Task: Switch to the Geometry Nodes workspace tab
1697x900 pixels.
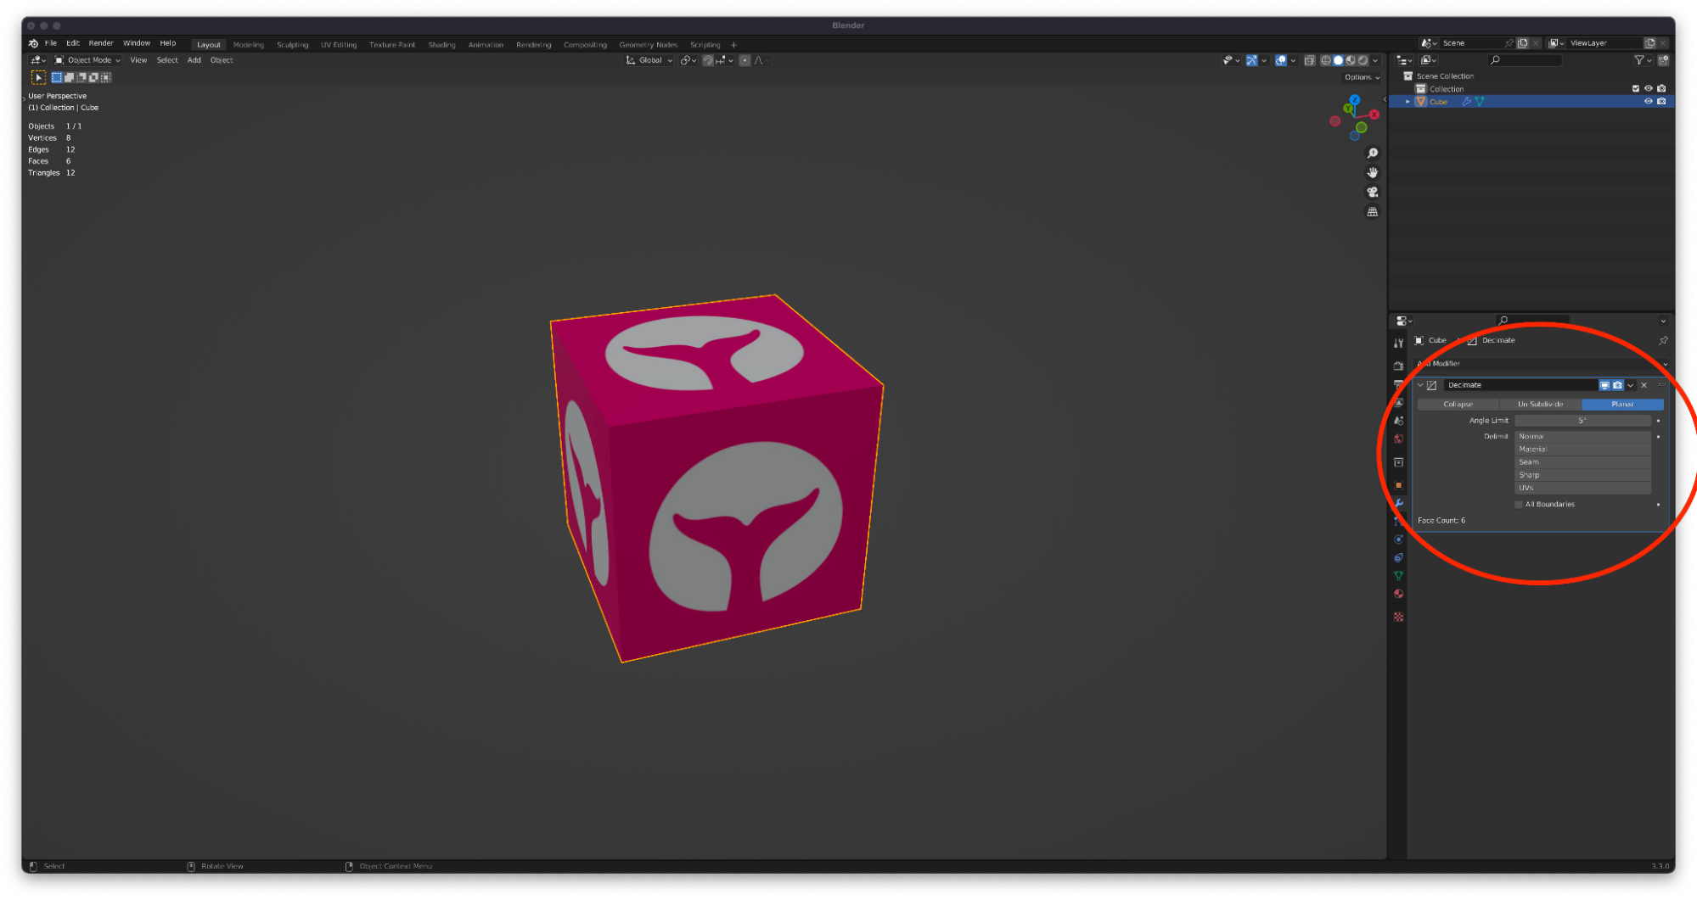Action: (648, 45)
